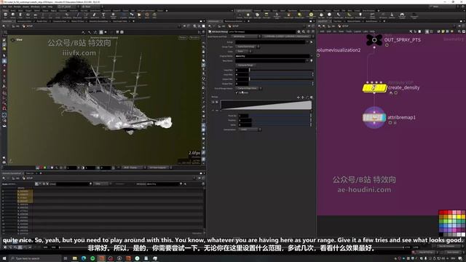Click the ramp settings gear icon
This screenshot has width=466, height=262.
[312, 97]
